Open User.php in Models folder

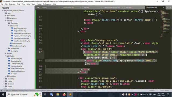13,74
